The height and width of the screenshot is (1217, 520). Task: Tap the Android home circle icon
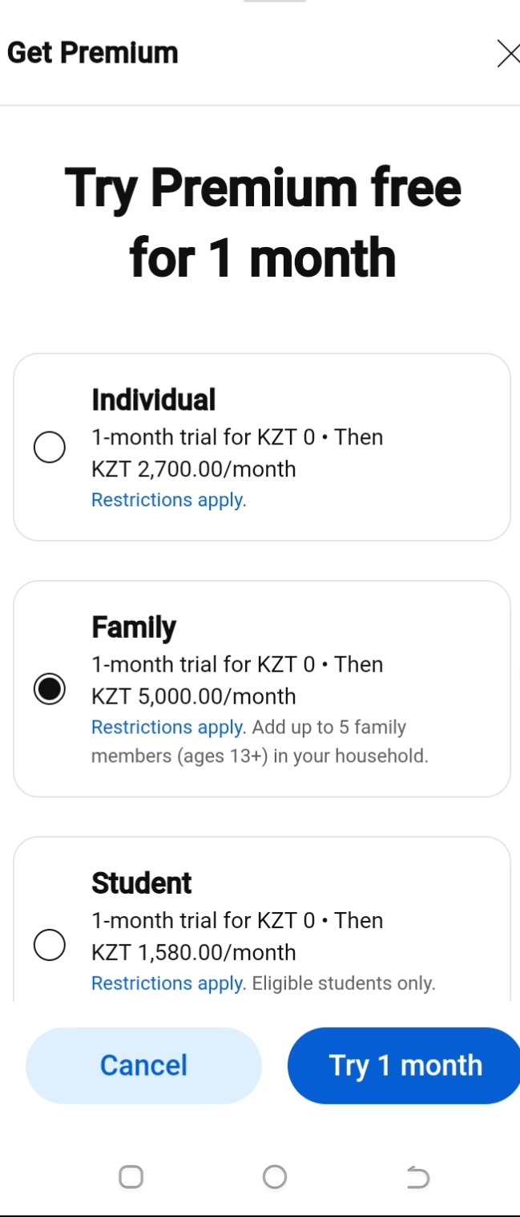pos(275,1177)
